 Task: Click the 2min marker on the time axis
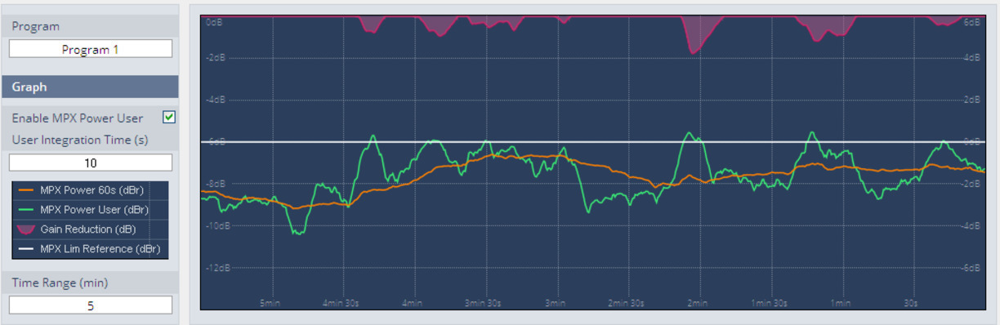pos(697,302)
